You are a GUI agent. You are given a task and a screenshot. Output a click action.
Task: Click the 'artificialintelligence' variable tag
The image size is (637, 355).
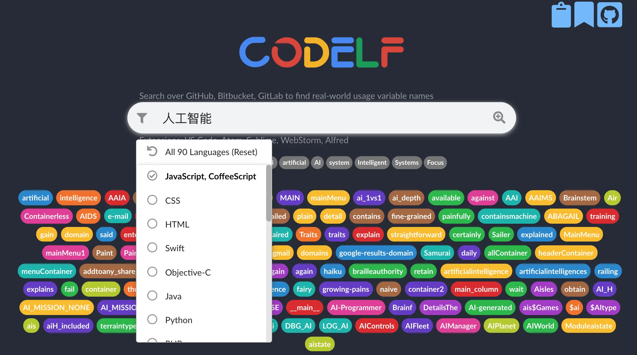click(x=476, y=271)
